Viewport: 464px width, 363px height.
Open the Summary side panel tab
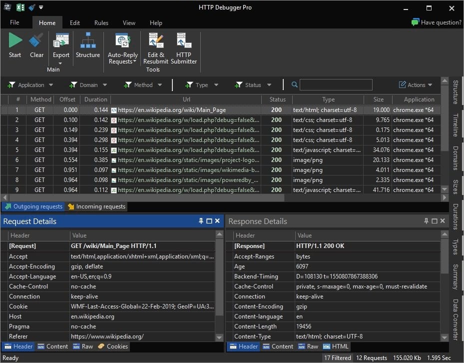(456, 277)
